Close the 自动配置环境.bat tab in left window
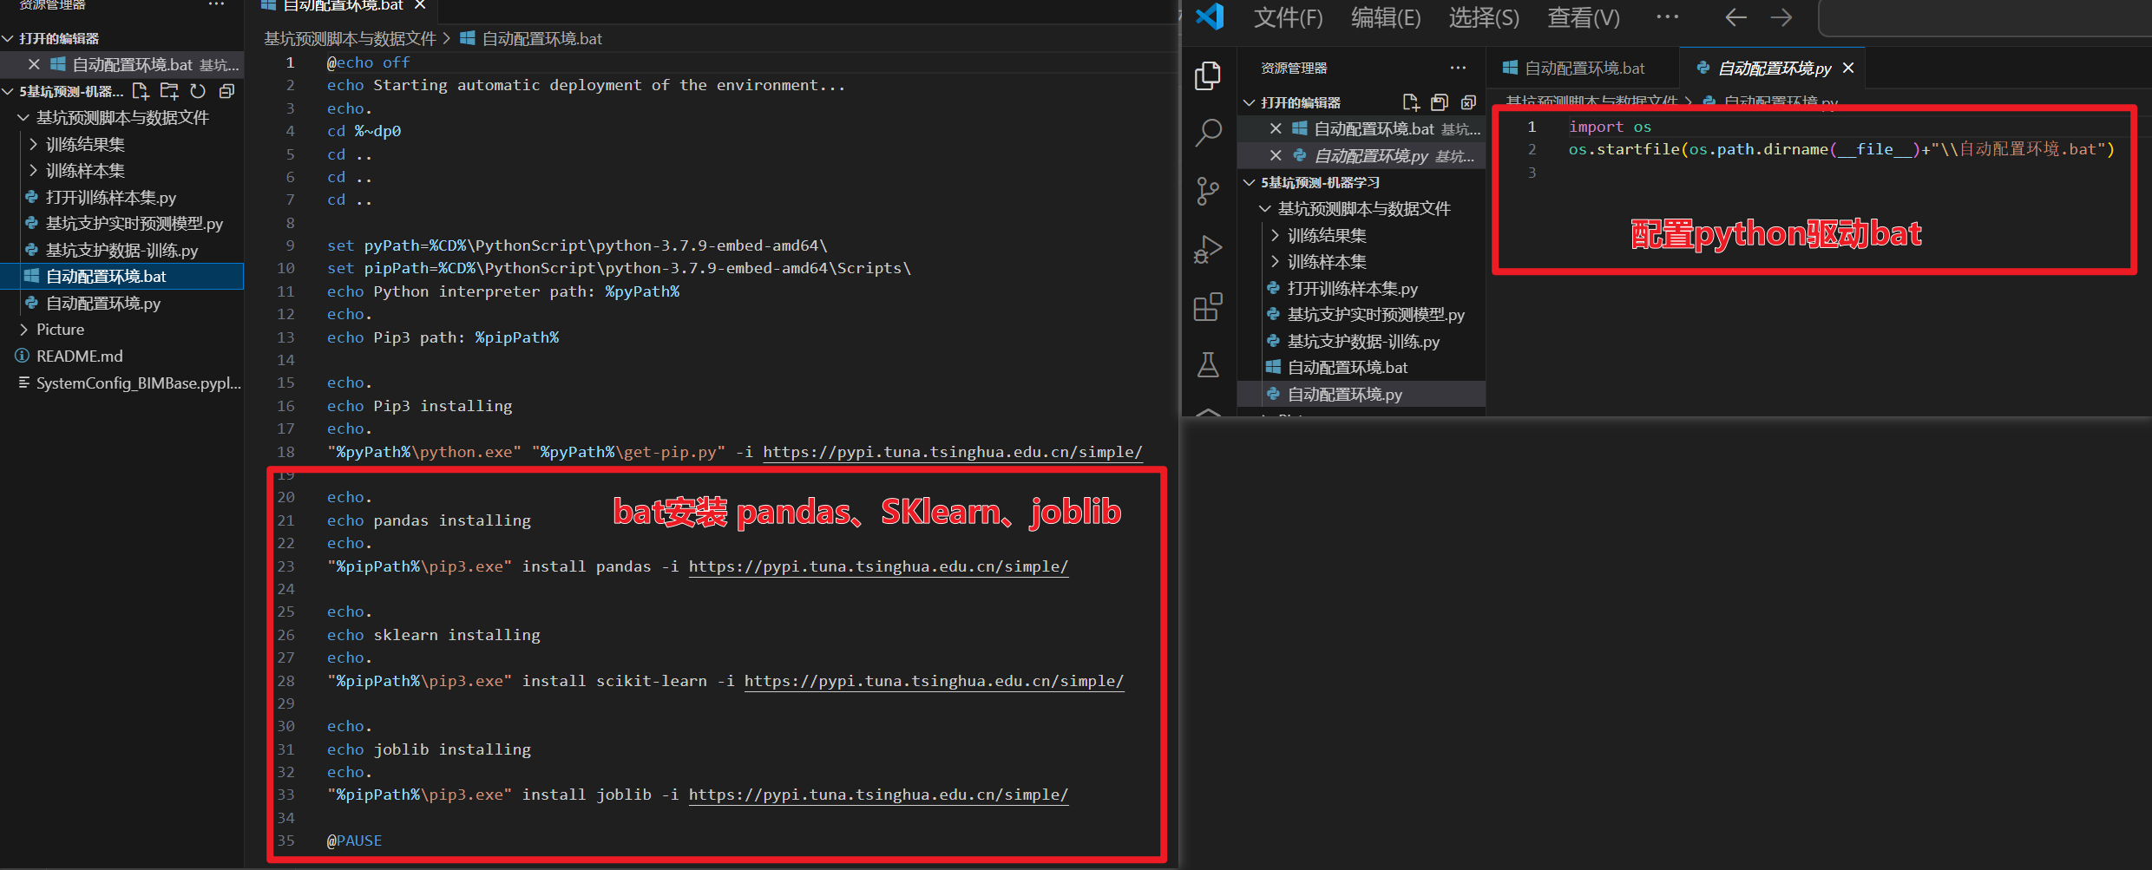 [x=420, y=5]
